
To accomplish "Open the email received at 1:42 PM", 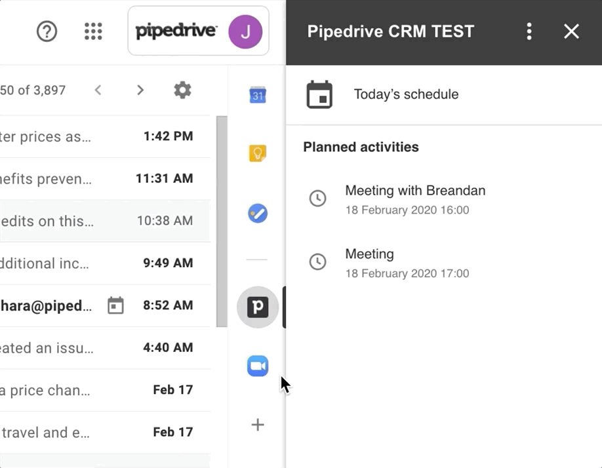I will click(x=98, y=137).
